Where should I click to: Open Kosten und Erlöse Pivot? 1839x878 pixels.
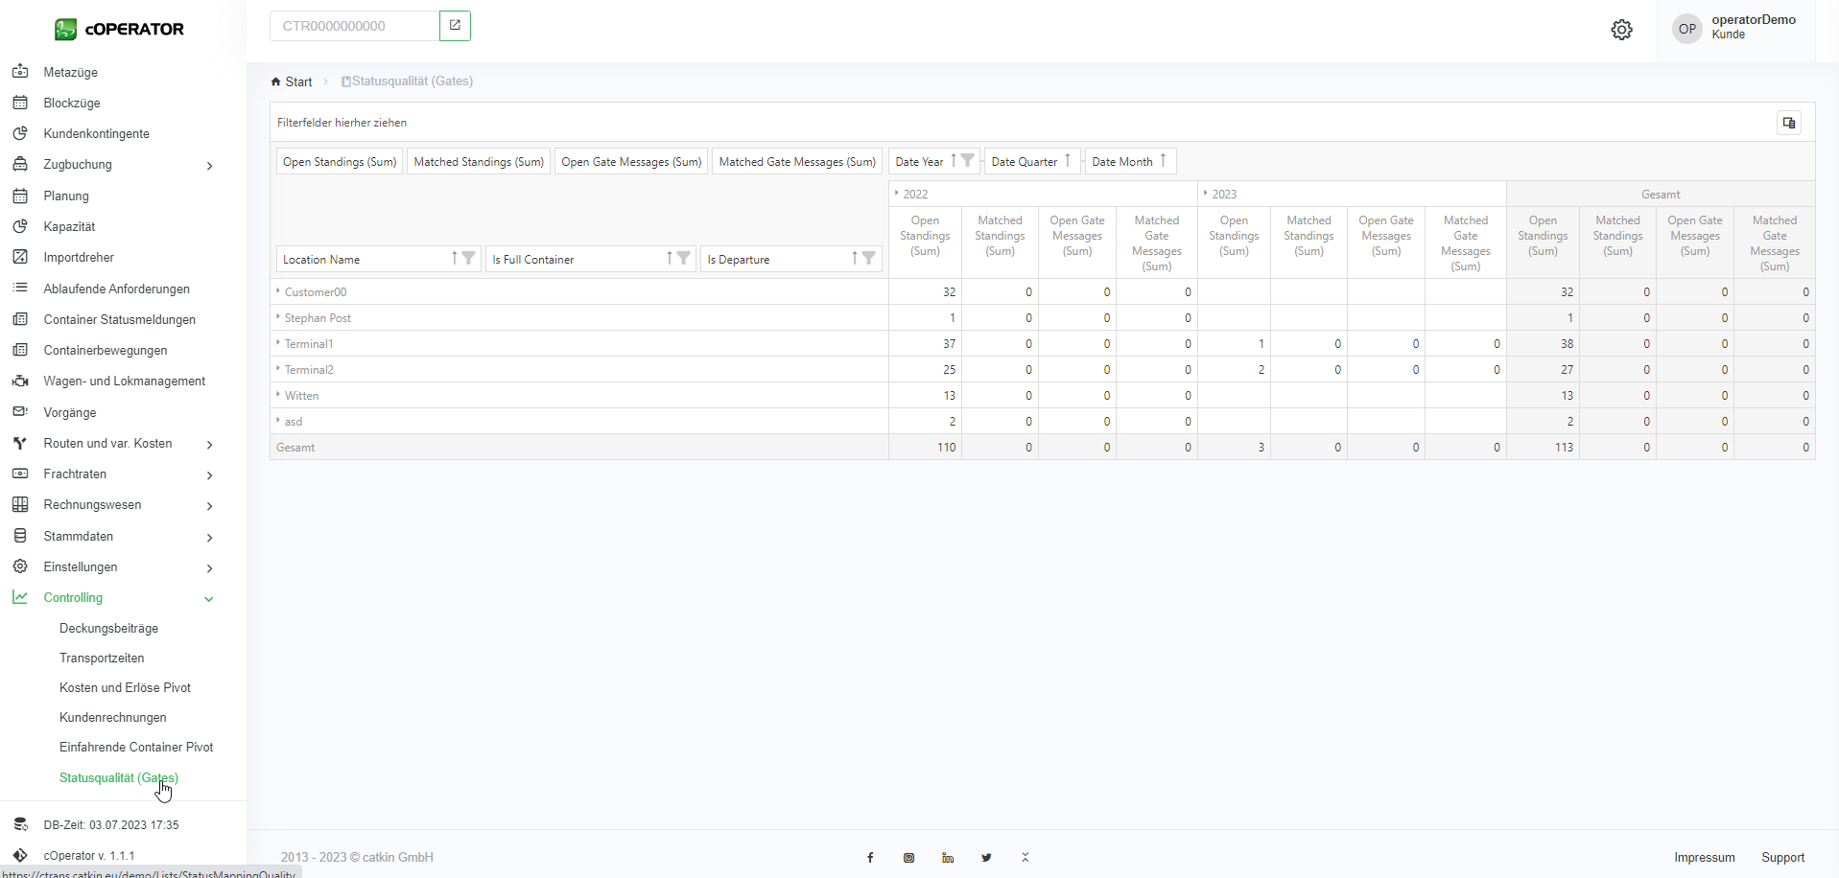click(125, 687)
